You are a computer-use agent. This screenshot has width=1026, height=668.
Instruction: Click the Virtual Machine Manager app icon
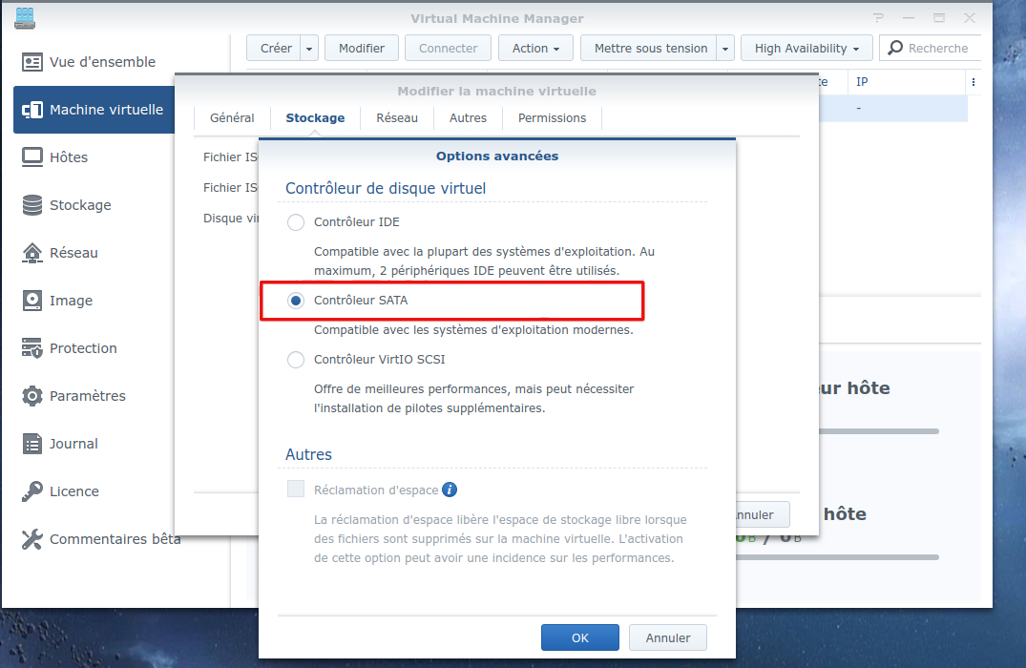pyautogui.click(x=25, y=18)
